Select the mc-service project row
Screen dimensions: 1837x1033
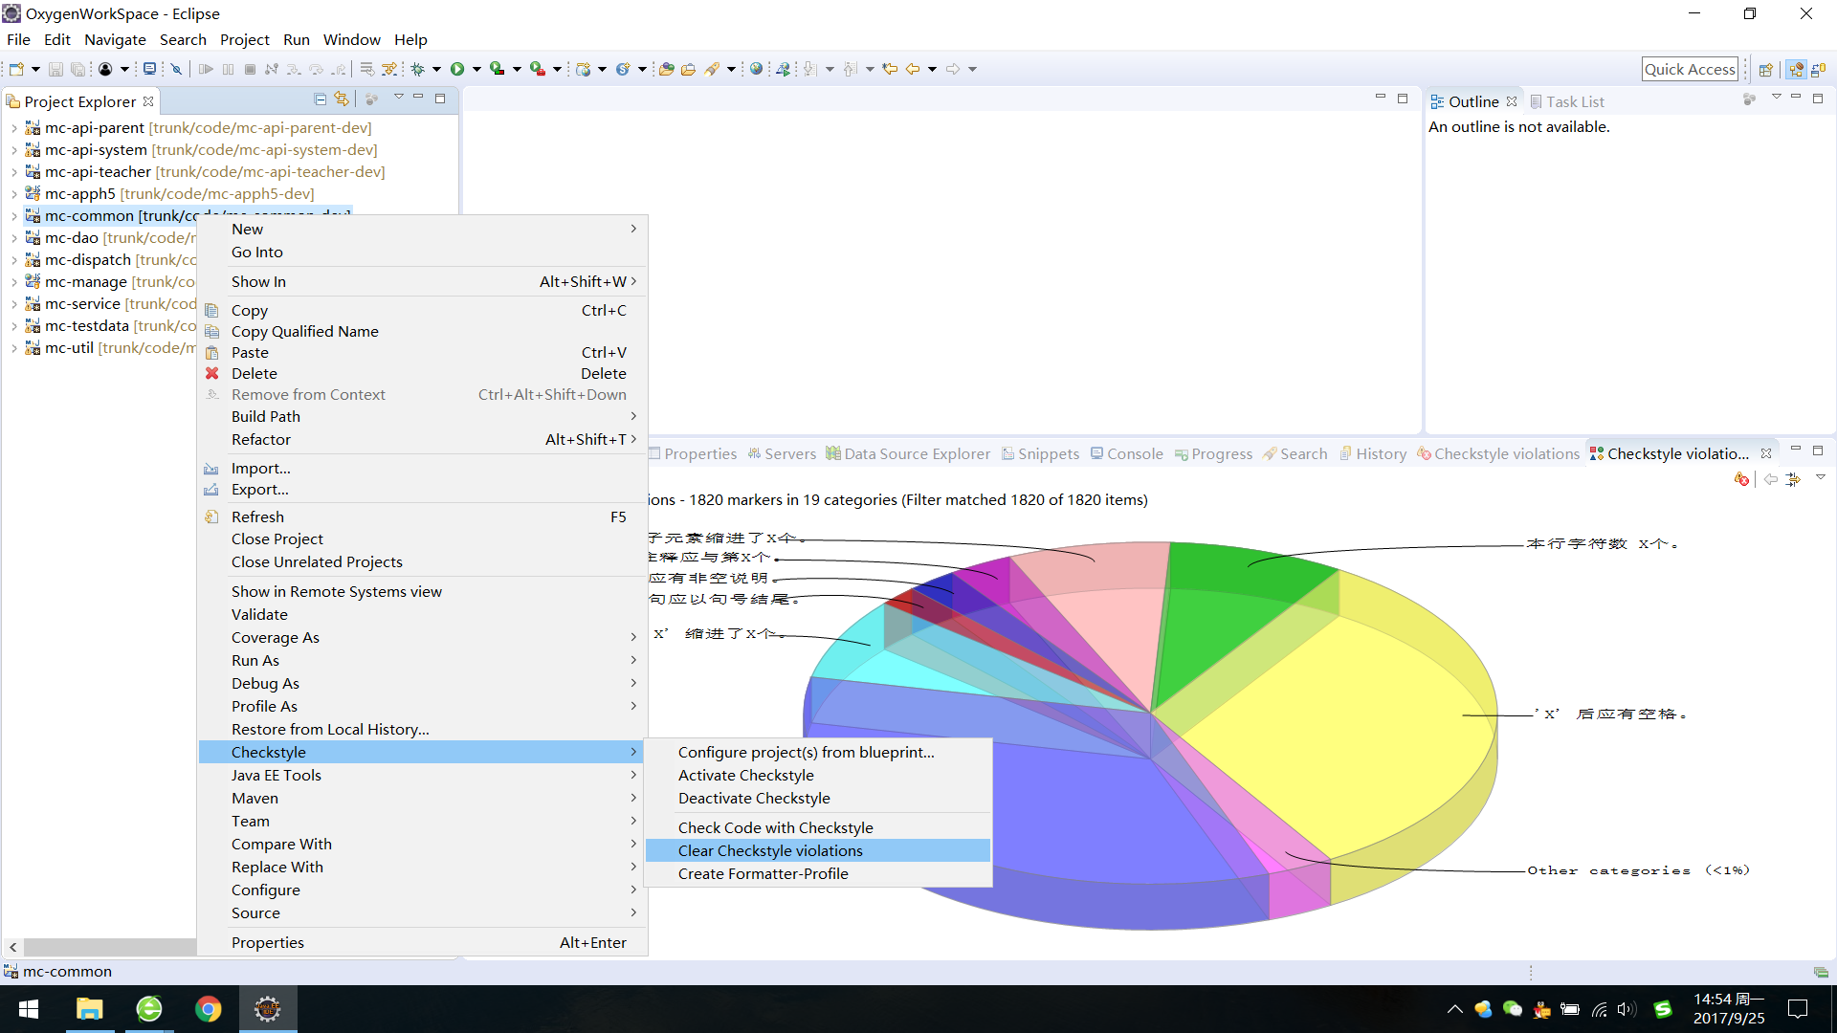coord(110,304)
